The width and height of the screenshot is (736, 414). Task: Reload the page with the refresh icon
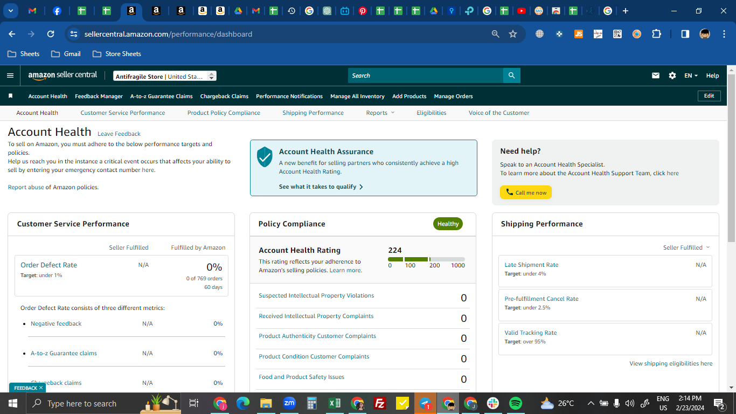click(x=51, y=34)
